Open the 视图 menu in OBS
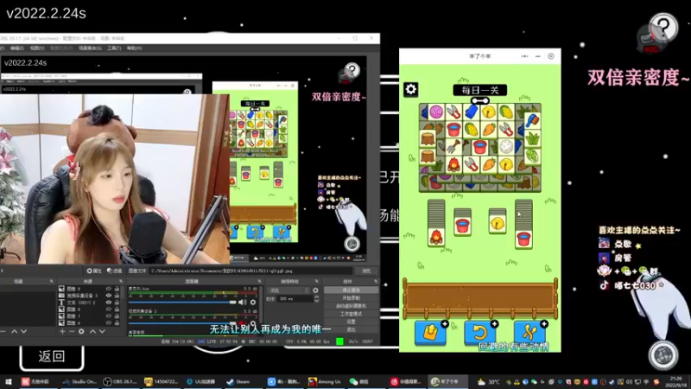691x389 pixels. [37, 48]
